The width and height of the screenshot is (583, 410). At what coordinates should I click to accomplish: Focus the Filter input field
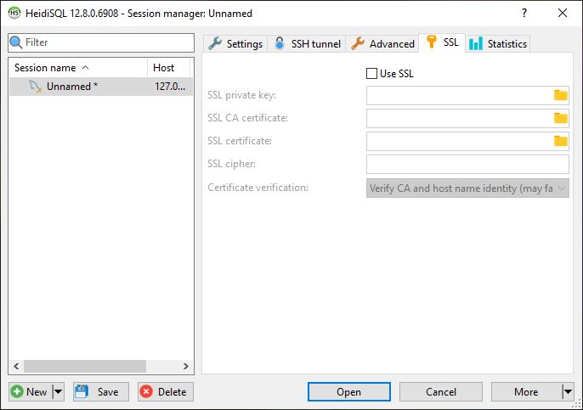pos(101,42)
